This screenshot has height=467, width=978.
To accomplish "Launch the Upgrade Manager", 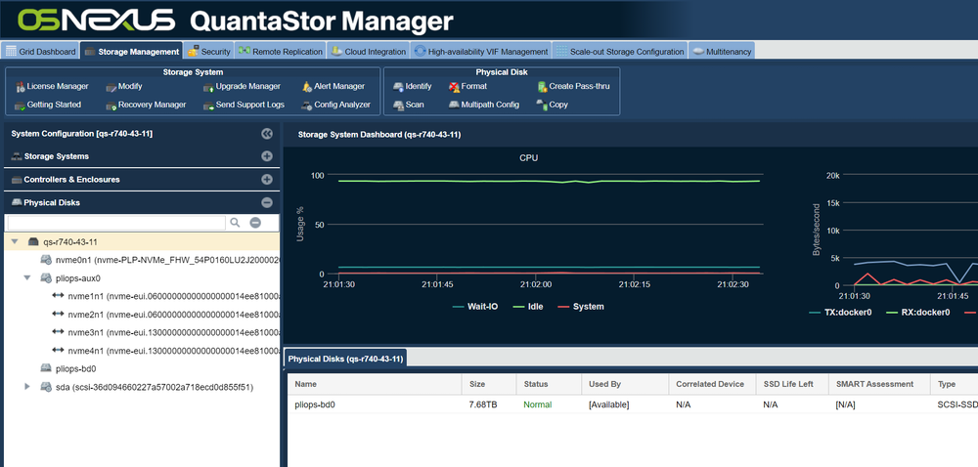I will pyautogui.click(x=242, y=87).
